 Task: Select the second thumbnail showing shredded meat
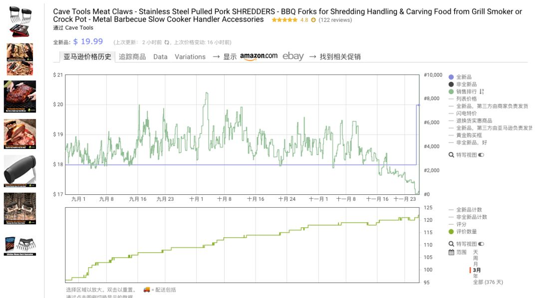point(20,59)
